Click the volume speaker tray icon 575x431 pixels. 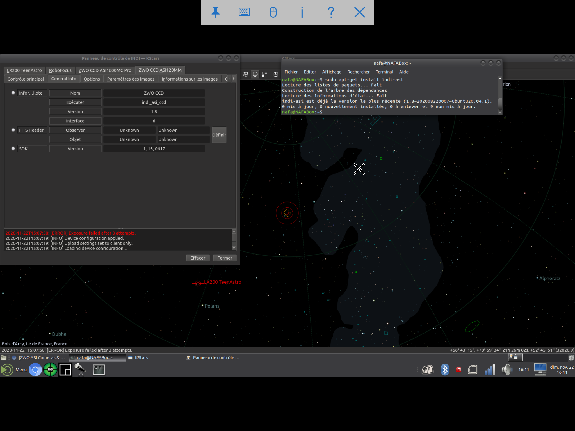coord(506,370)
